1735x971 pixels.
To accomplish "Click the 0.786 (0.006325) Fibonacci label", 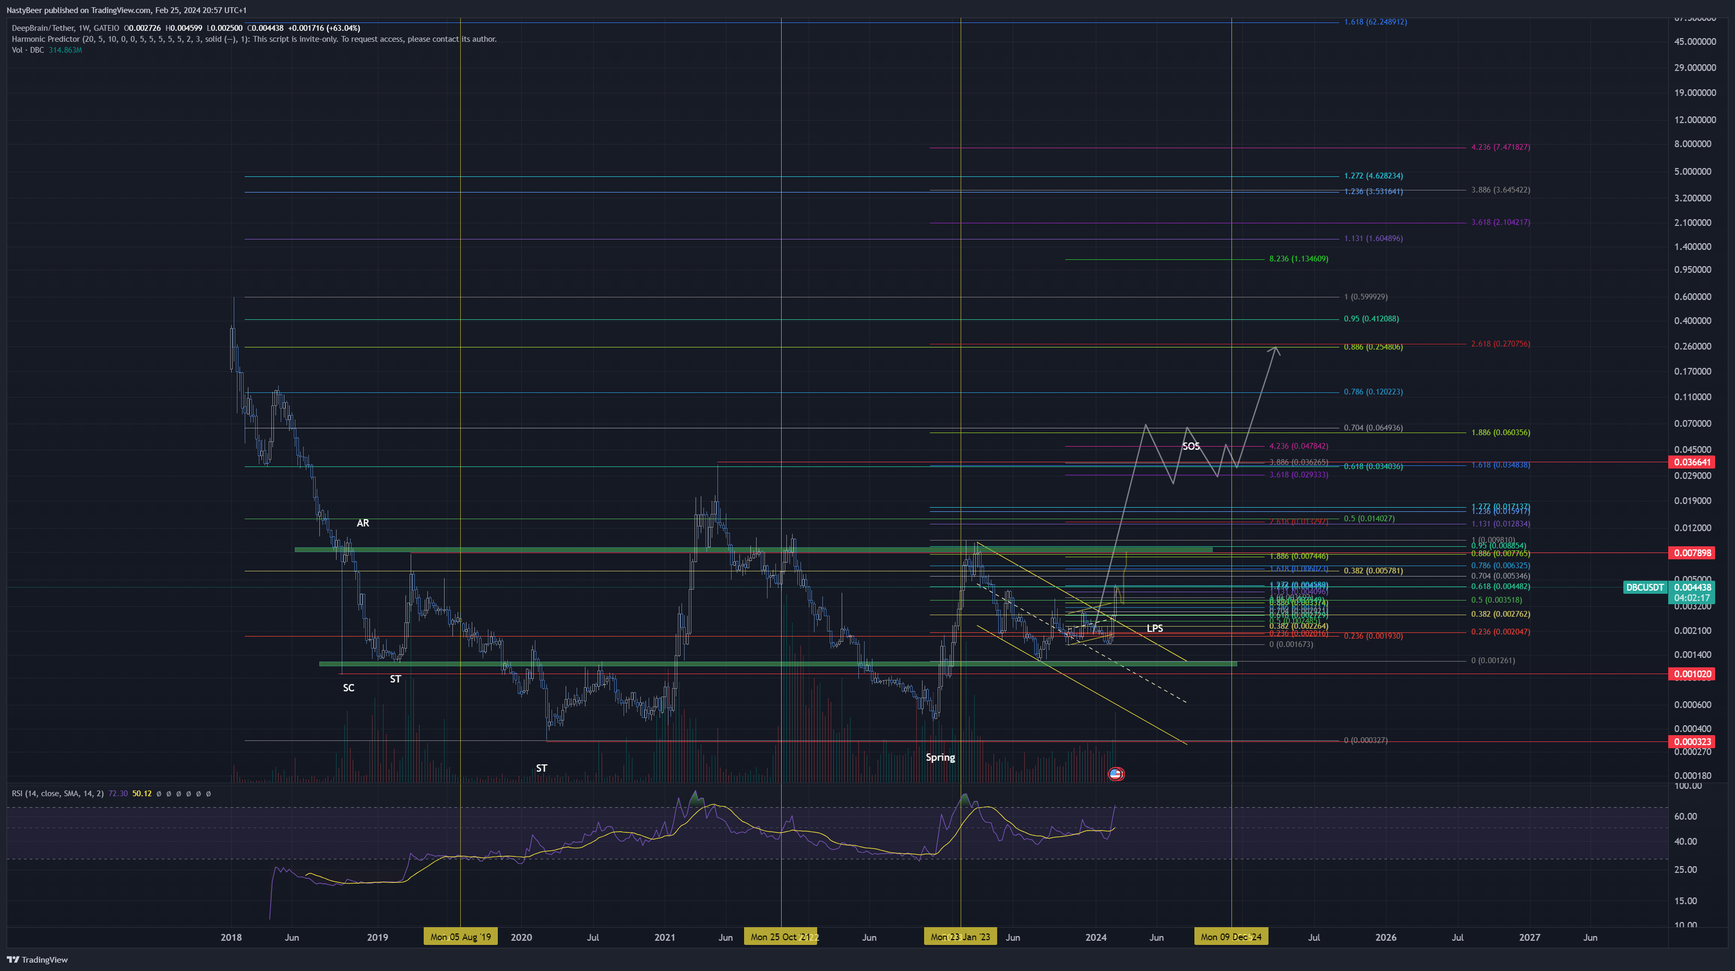I will coord(1500,566).
